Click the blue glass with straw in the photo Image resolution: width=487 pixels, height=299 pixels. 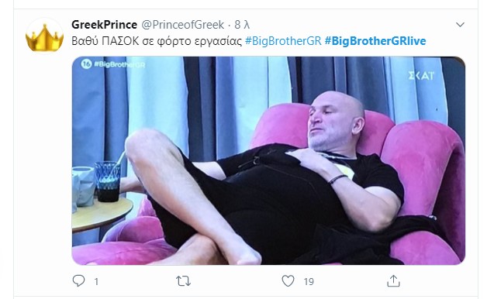click(x=108, y=181)
